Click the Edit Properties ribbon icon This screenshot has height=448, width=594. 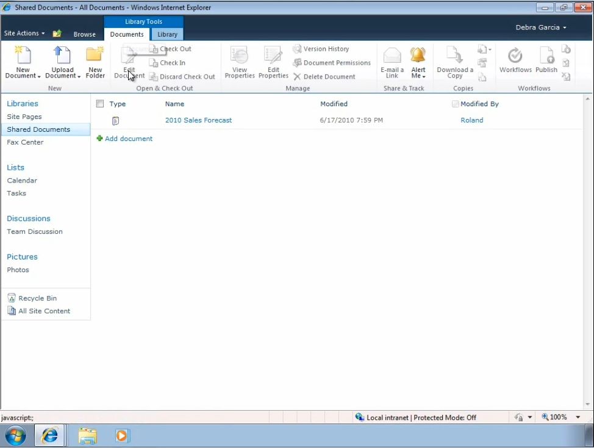(x=273, y=56)
